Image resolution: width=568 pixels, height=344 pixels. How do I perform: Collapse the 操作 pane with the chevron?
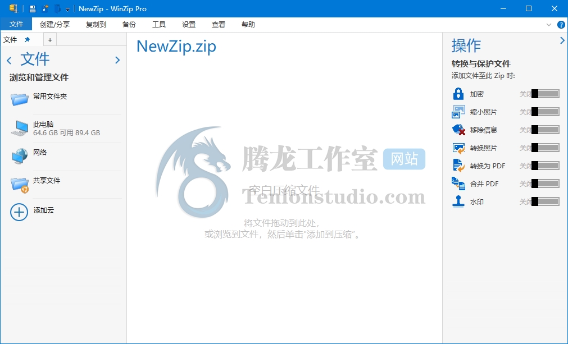coord(562,40)
